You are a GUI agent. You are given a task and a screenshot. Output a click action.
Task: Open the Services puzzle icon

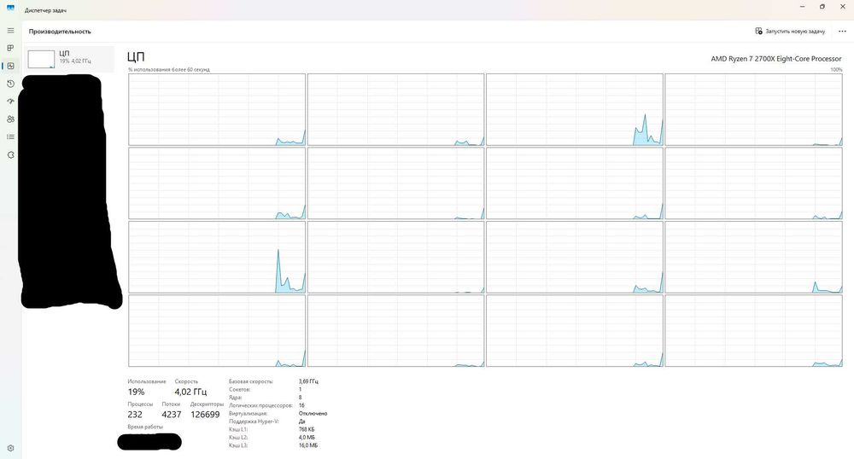(10, 155)
